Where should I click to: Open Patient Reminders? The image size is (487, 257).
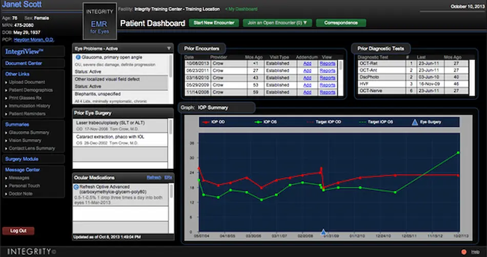(x=27, y=114)
